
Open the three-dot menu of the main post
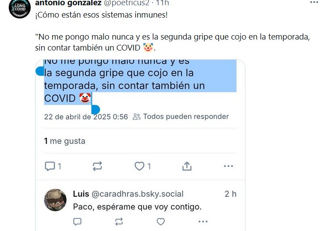(x=228, y=166)
